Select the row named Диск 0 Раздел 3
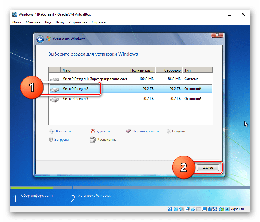The width and height of the screenshot is (260, 222). coord(131,99)
